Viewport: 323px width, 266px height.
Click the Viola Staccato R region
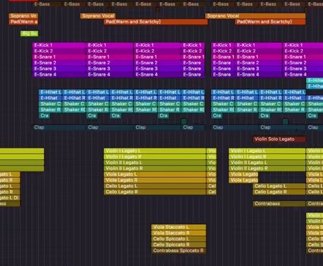pyautogui.click(x=178, y=233)
